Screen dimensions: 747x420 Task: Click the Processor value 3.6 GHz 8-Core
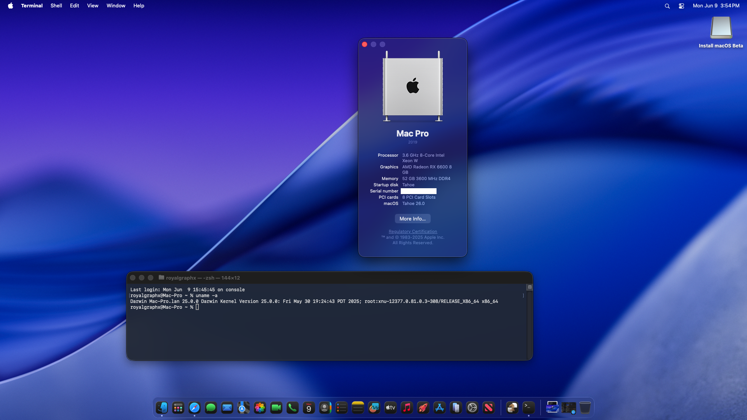[x=423, y=158]
